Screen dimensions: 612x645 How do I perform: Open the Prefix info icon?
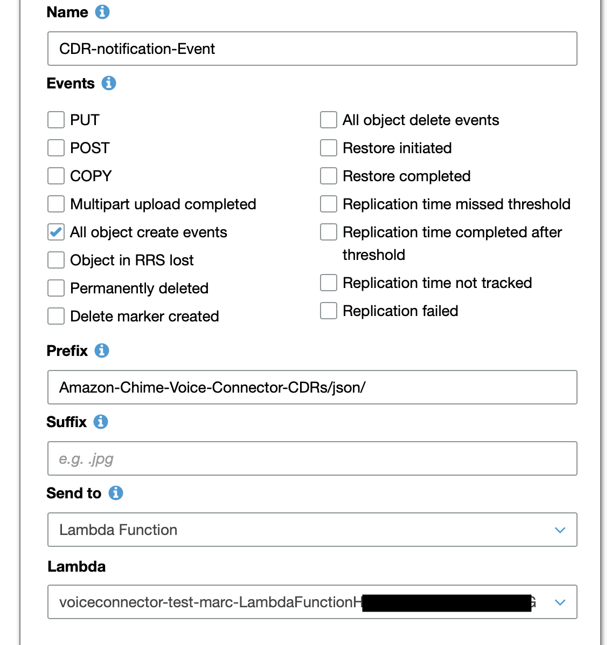pos(102,351)
